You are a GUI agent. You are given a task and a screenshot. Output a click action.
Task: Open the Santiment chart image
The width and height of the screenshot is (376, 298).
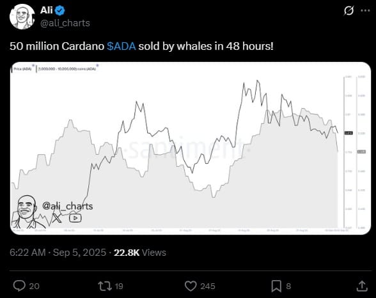[x=191, y=148]
